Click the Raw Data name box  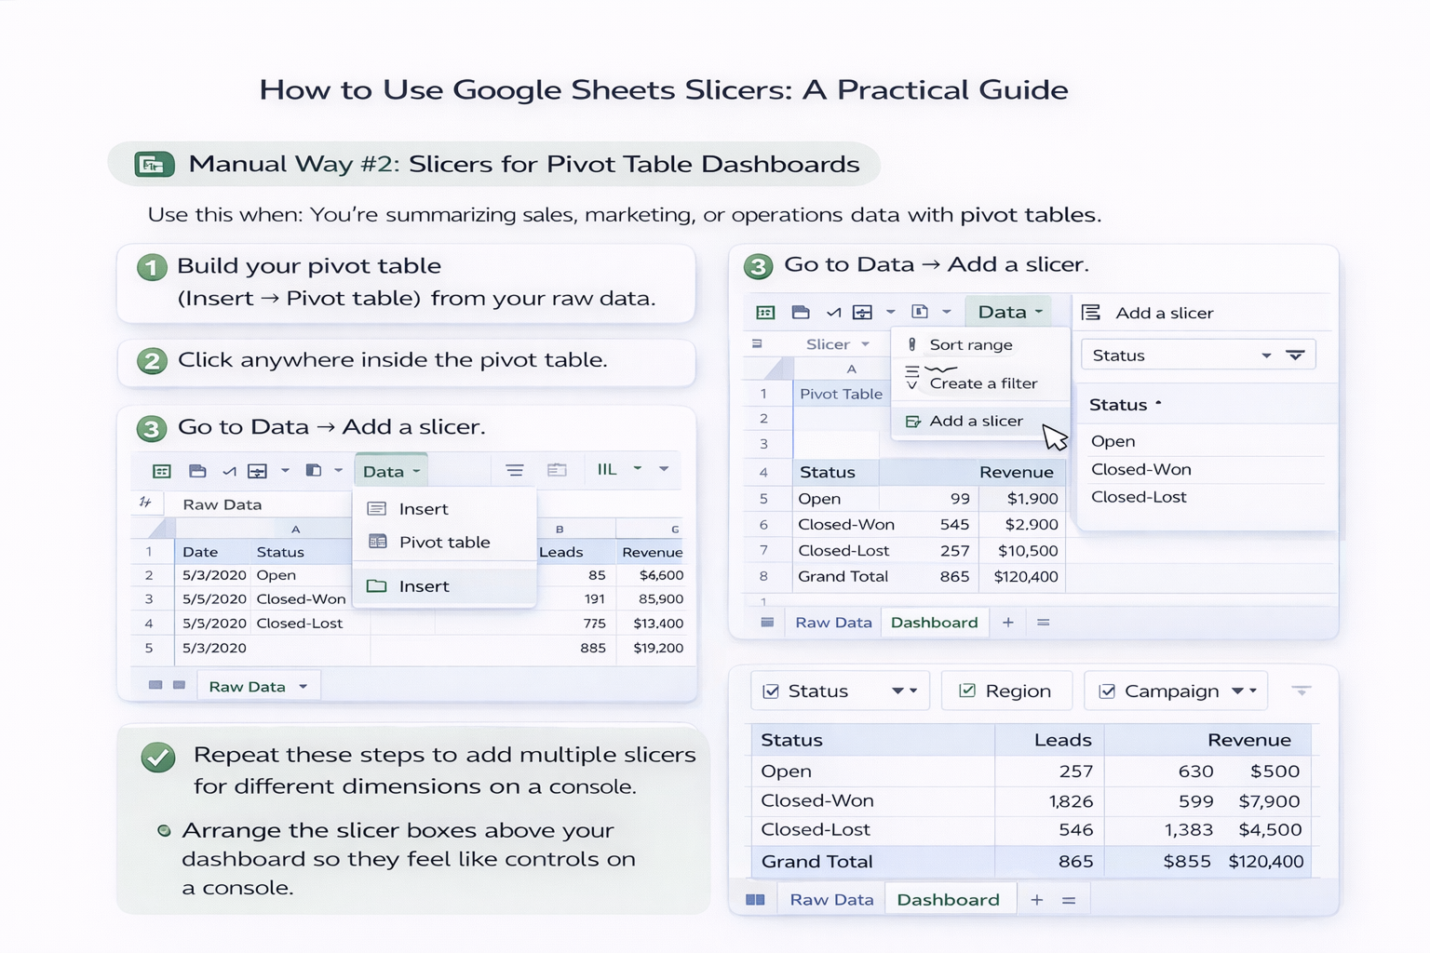(222, 504)
